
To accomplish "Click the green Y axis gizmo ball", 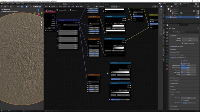I will tap(42, 13).
